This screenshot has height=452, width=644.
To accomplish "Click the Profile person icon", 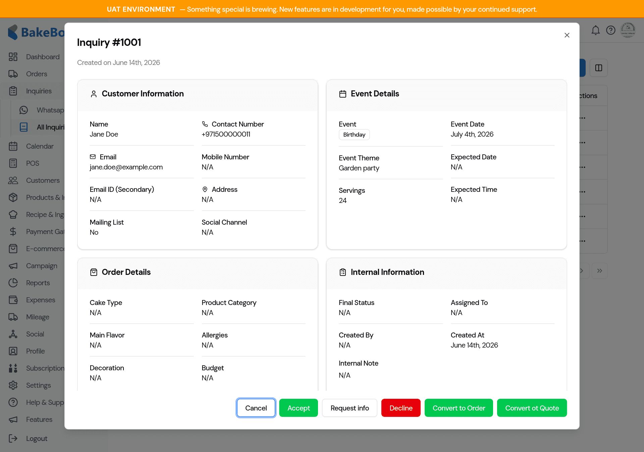I will coord(13,351).
